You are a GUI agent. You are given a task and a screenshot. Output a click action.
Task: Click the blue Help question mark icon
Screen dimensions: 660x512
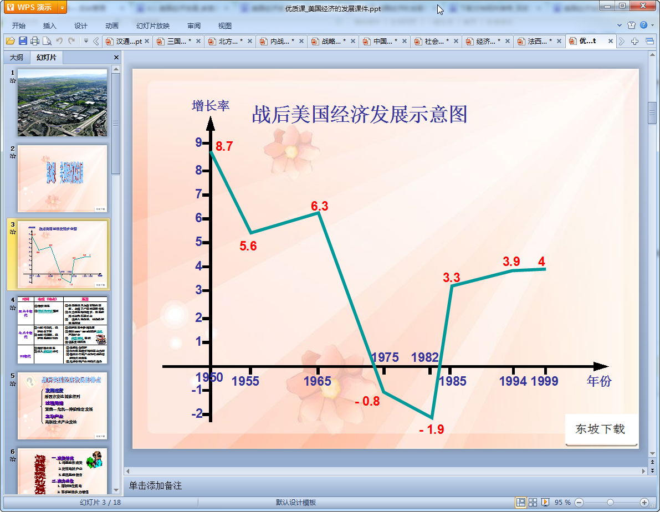click(643, 25)
